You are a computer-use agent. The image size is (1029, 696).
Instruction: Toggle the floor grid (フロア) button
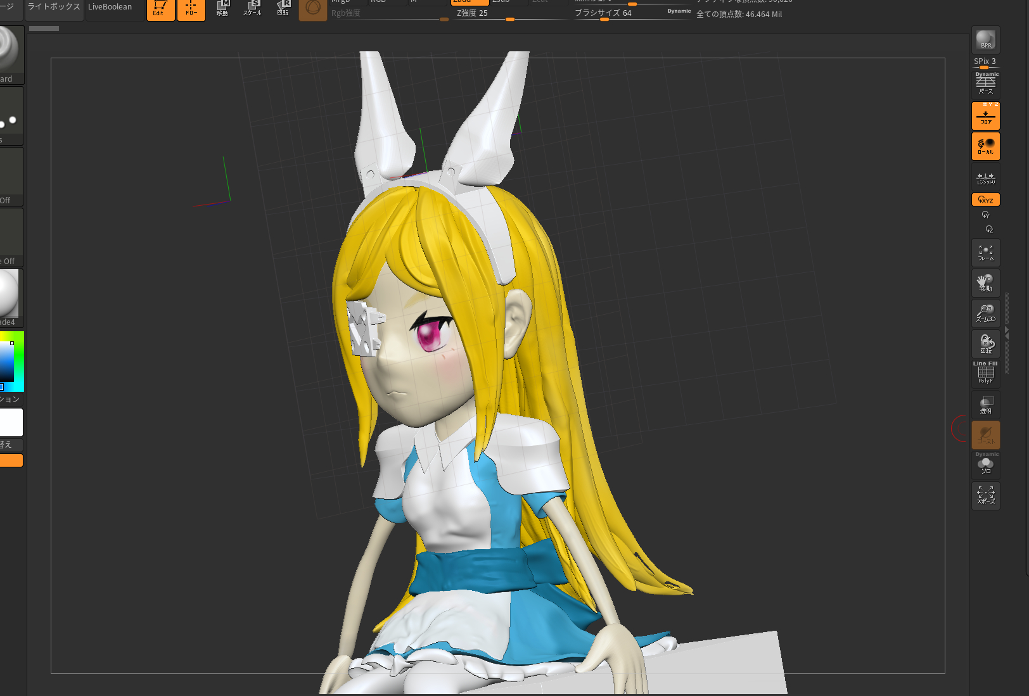[985, 115]
